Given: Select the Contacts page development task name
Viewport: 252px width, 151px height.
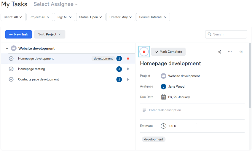Looking at the screenshot, I should (39, 79).
